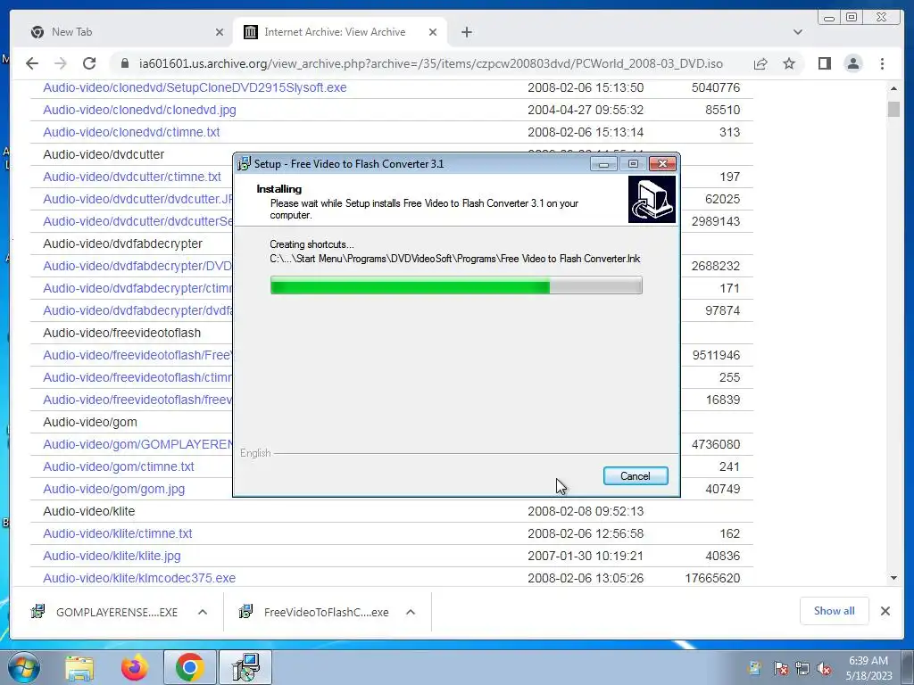This screenshot has width=914, height=685.
Task: Select the setup installer taskbar icon
Action: pos(245,667)
